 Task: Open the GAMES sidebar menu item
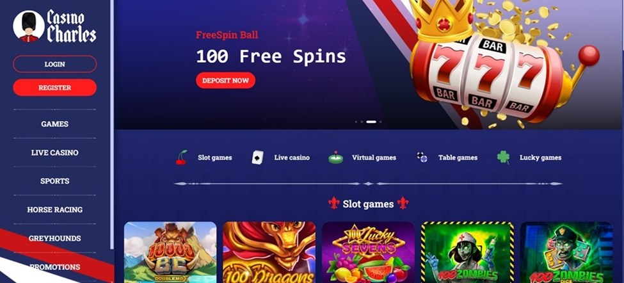(54, 124)
